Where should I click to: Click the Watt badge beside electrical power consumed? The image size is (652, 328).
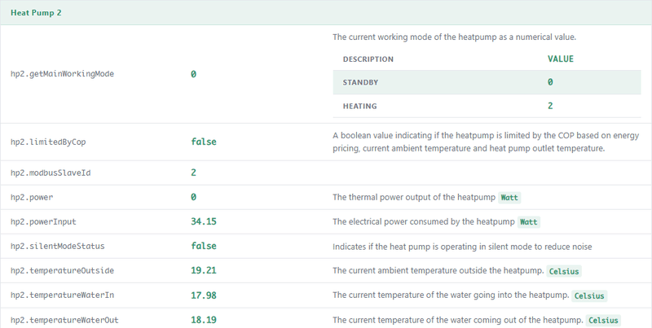tap(528, 221)
